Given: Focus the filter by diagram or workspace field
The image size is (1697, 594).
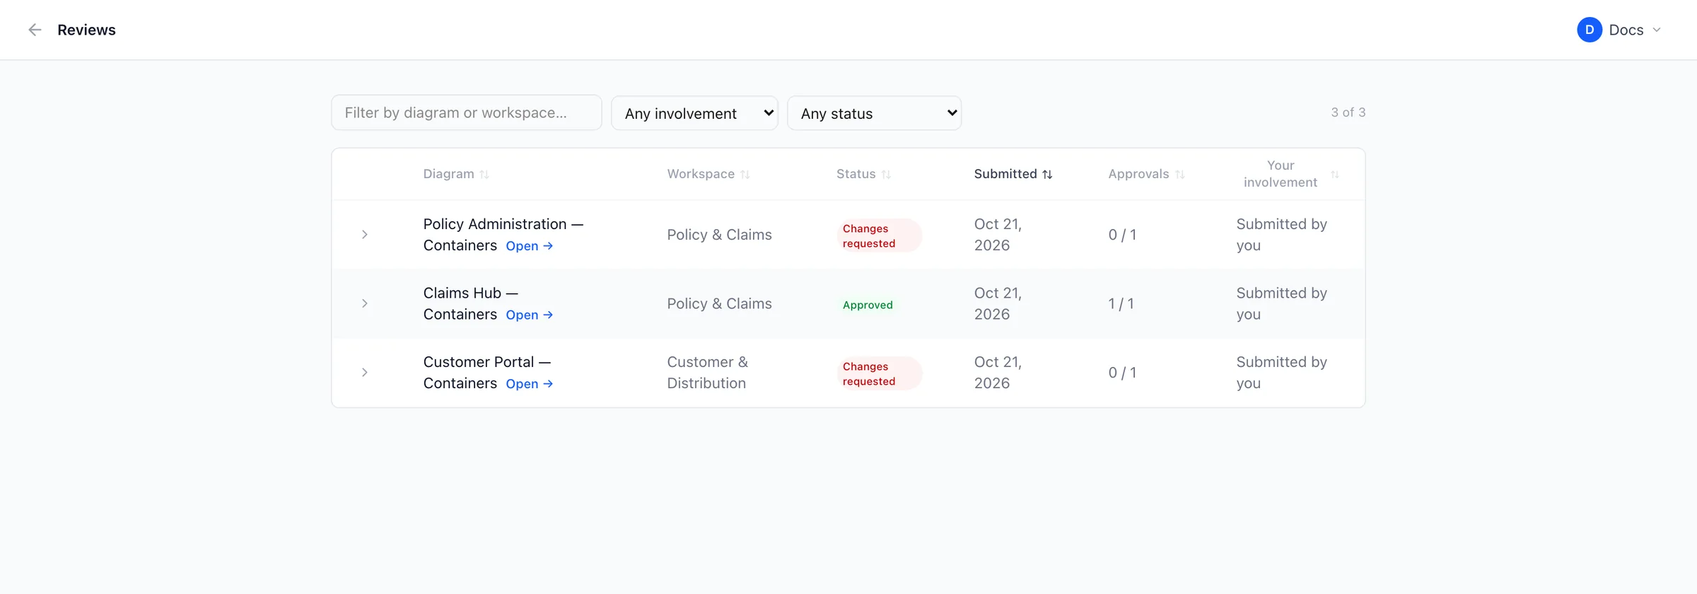Looking at the screenshot, I should click(467, 113).
